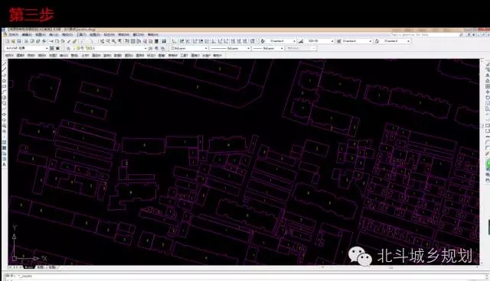The height and width of the screenshot is (281, 490).
Task: Click the last item of custom plugin menu row
Action: [x=217, y=56]
